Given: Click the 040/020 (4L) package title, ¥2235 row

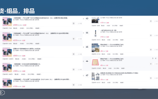Looking at the screenshot, I should tap(41, 33).
